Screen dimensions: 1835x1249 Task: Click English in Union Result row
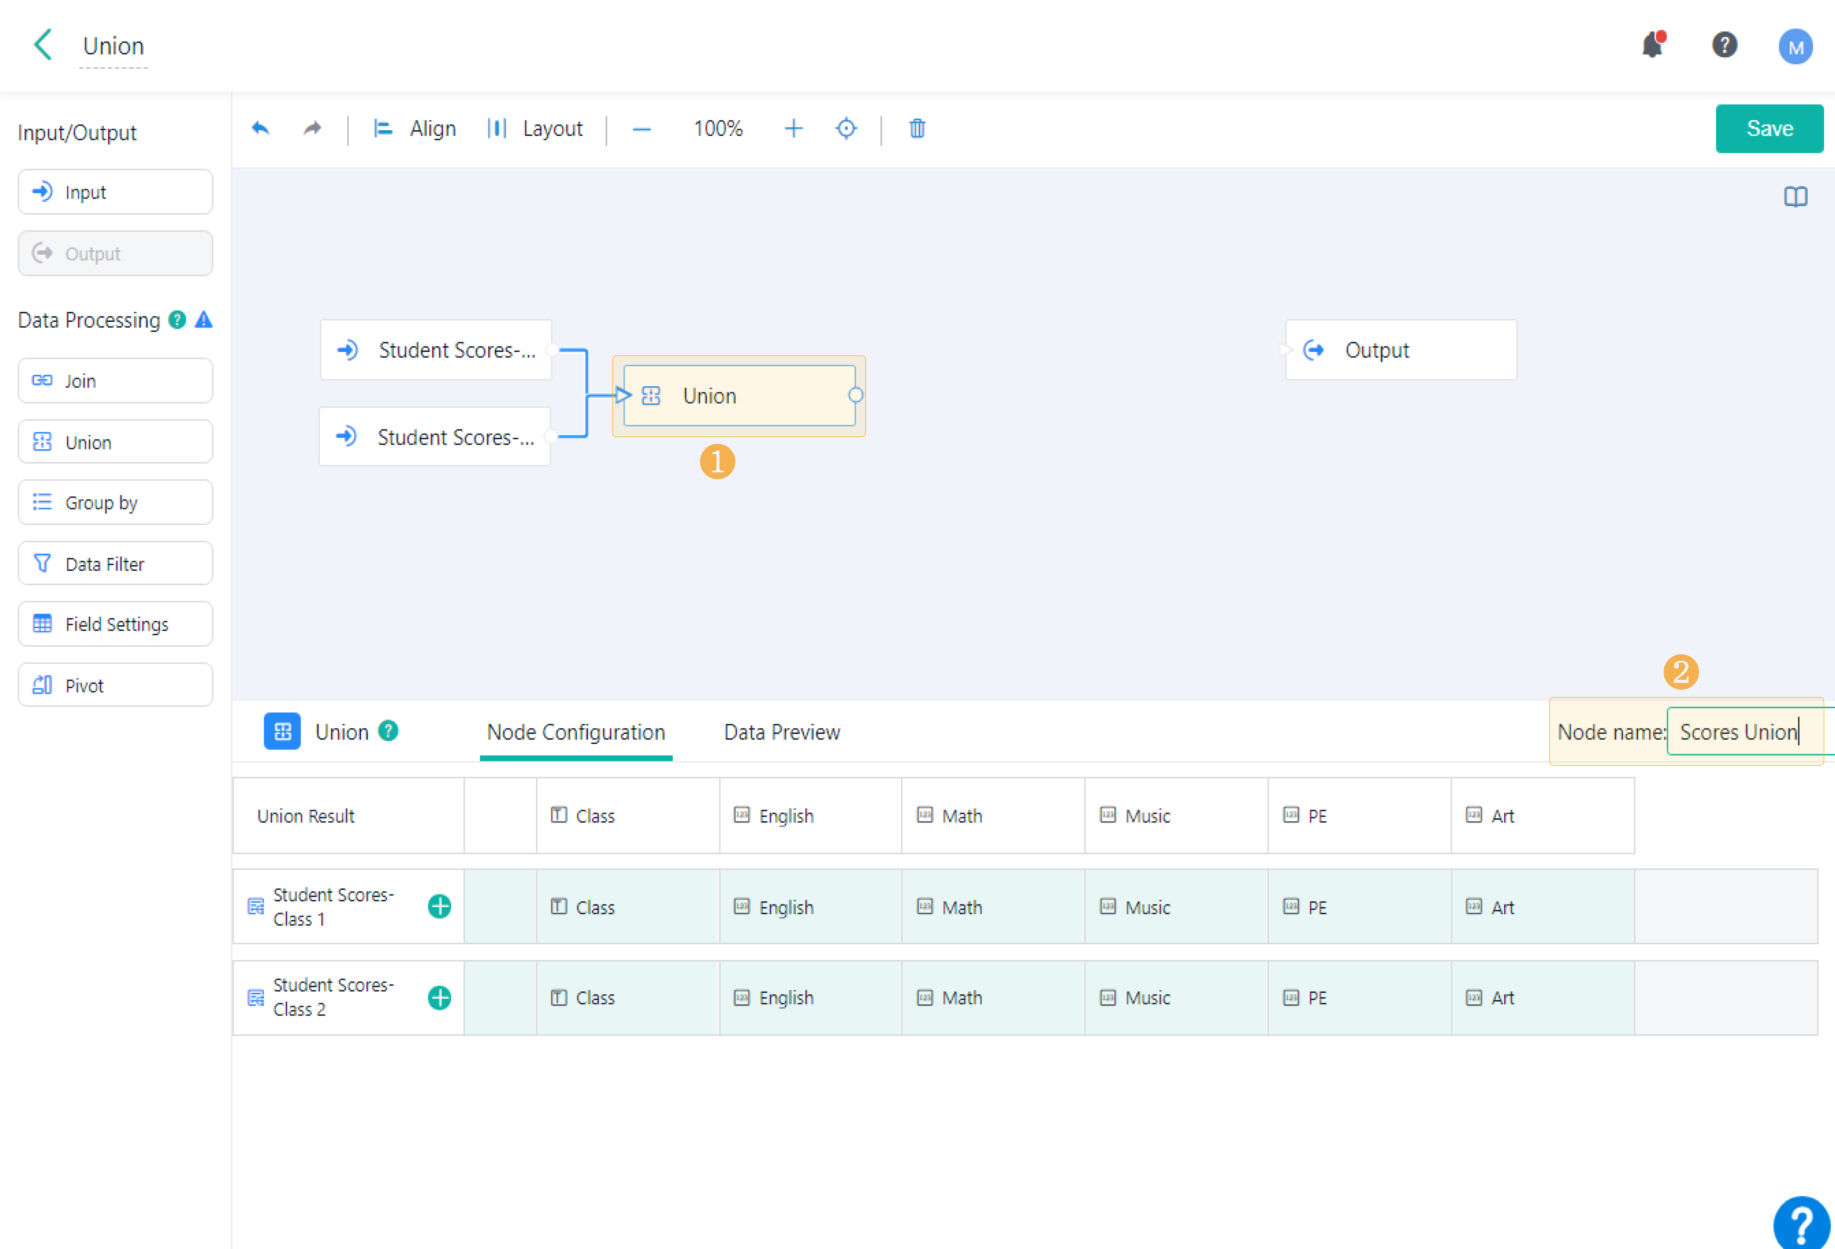tap(811, 816)
